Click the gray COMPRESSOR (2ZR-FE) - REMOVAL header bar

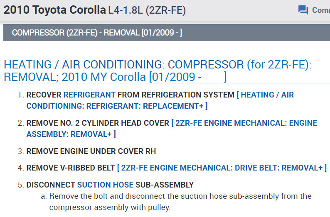click(166, 33)
